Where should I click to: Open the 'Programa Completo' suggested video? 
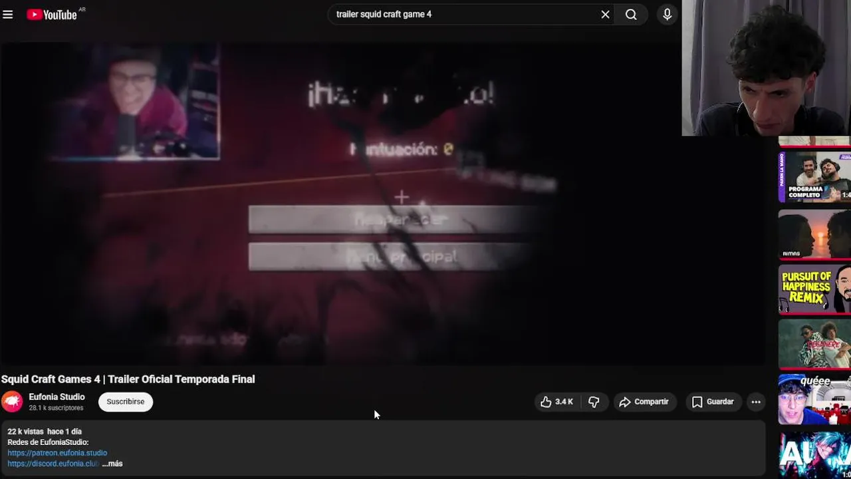click(x=814, y=176)
